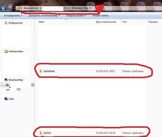Select Program Files in the address bar
Viewport: 162px width, 137px height.
click(x=80, y=8)
